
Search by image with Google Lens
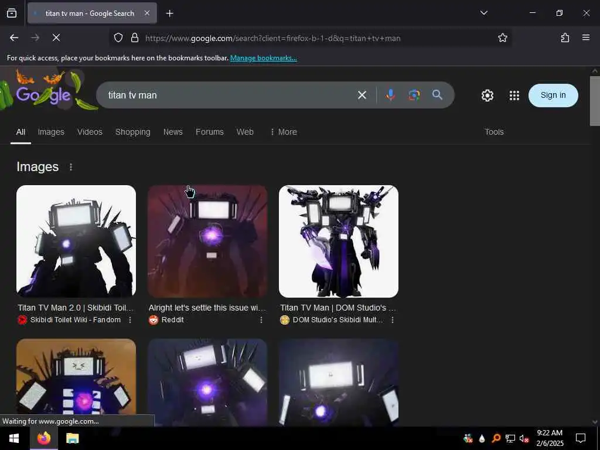coord(414,95)
